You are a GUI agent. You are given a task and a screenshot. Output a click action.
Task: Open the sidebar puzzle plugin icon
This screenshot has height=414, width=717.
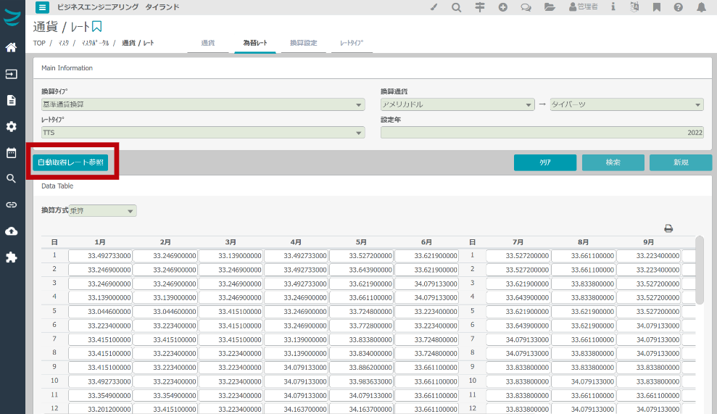[12, 257]
